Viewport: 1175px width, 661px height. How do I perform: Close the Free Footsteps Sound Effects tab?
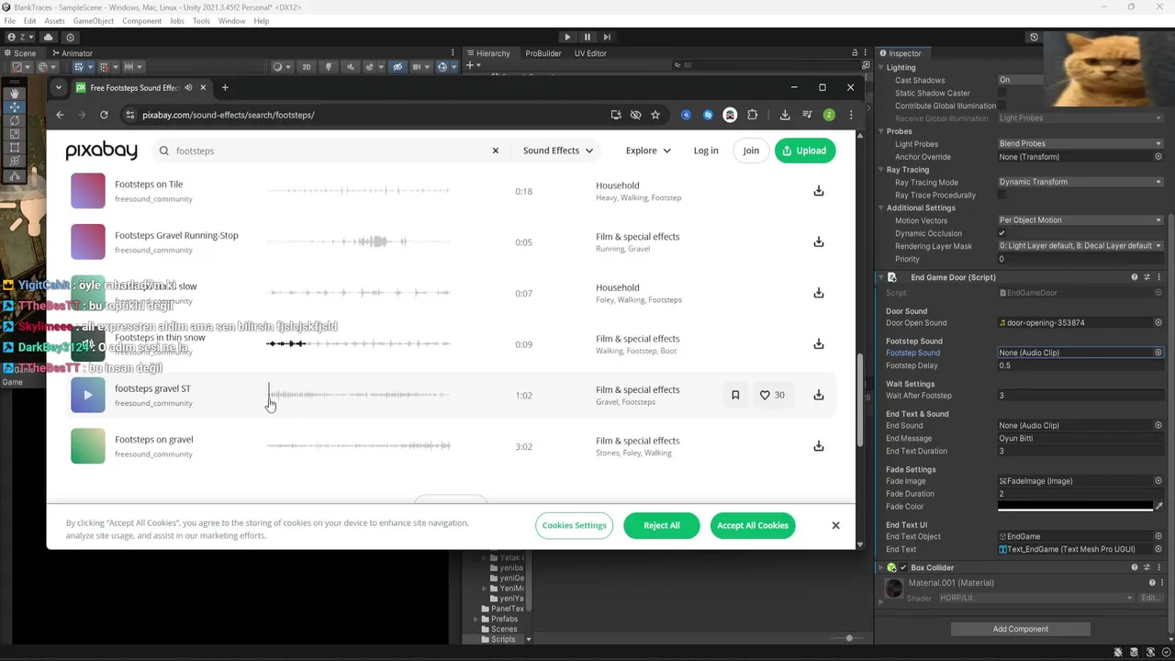[203, 87]
